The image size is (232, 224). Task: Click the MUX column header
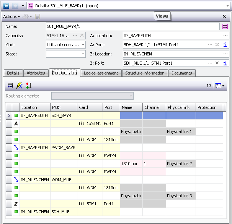click(x=64, y=107)
